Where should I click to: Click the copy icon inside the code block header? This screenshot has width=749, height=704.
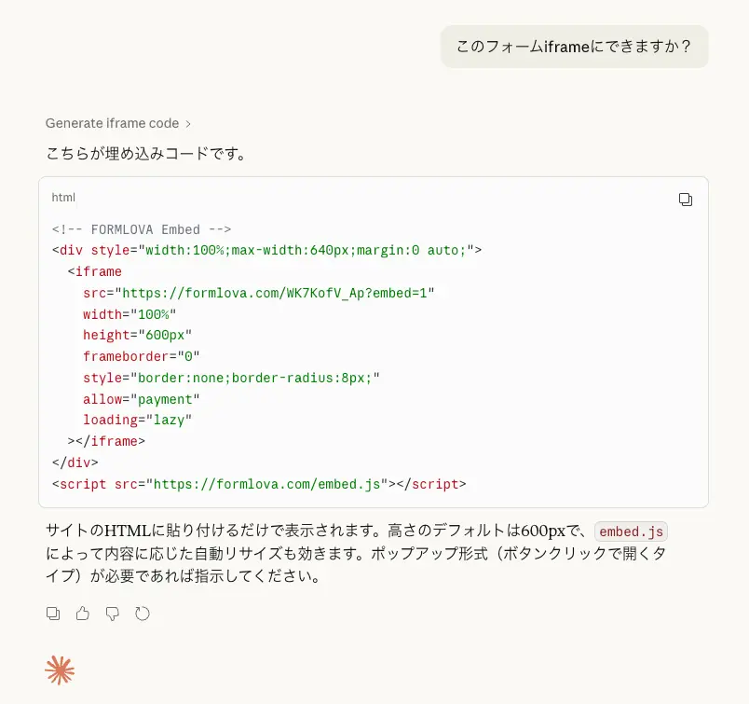687,199
